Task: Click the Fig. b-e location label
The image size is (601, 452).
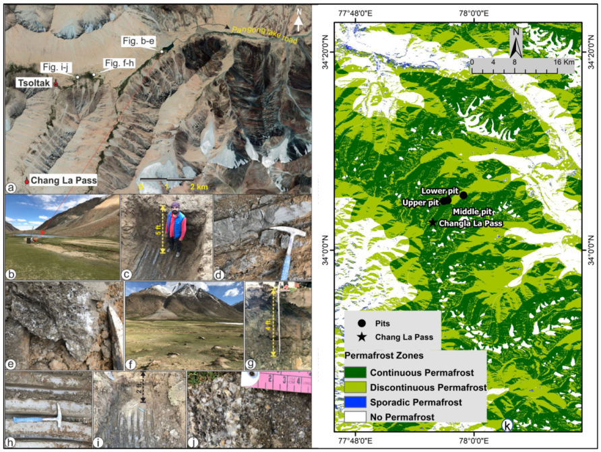Action: 138,40
